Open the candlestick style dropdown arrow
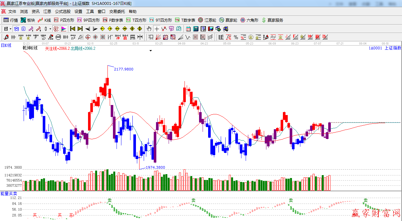Viewport: 402px width, 221px height. (x=50, y=29)
